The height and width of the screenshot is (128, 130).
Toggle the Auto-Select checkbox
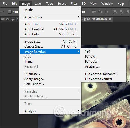click(x=10, y=12)
